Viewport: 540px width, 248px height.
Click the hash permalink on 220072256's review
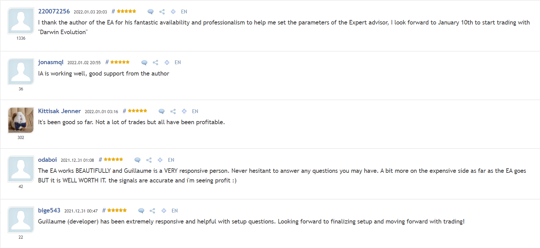coord(113,11)
